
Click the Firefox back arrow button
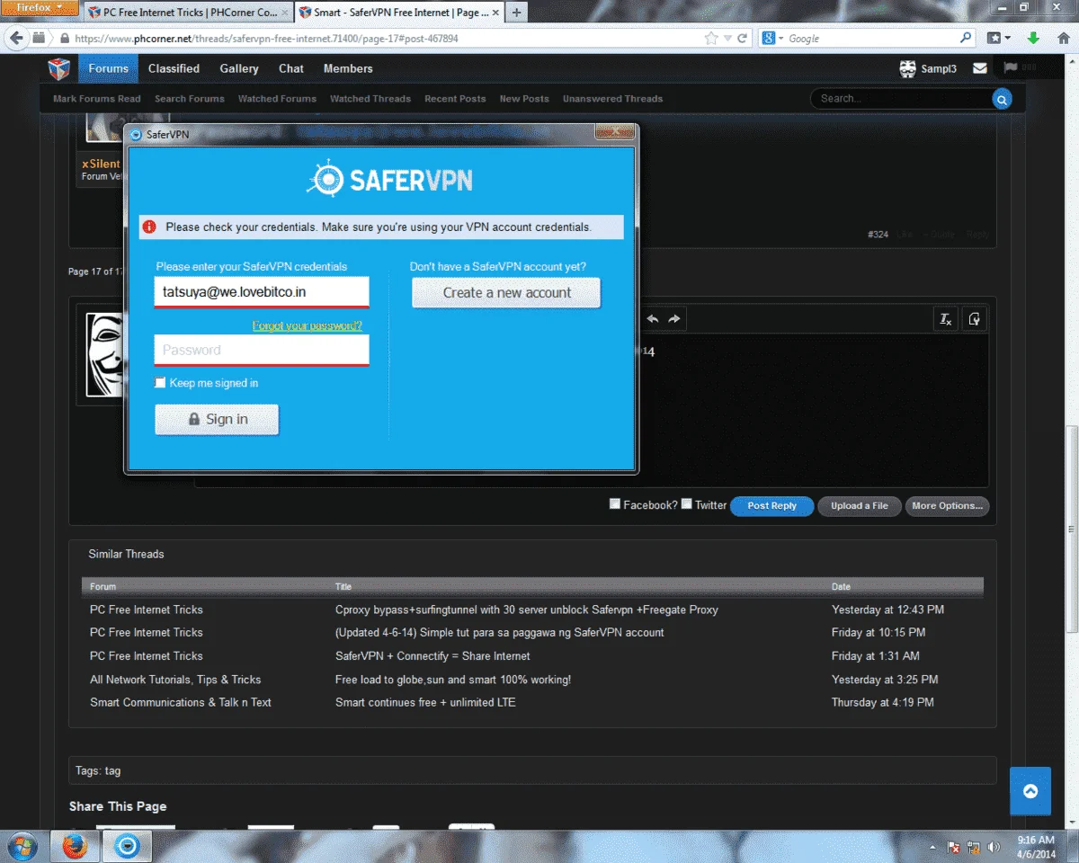point(16,39)
